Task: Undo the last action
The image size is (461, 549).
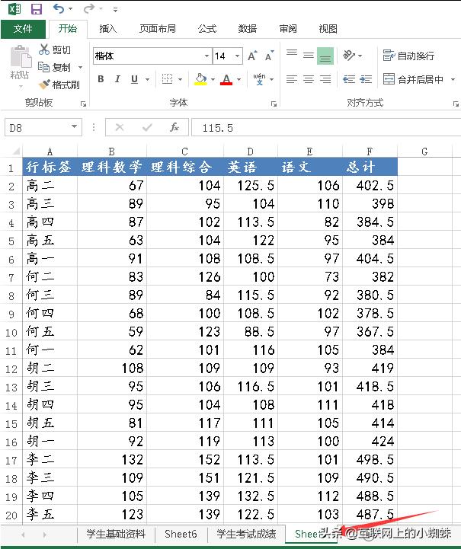Action: point(59,8)
